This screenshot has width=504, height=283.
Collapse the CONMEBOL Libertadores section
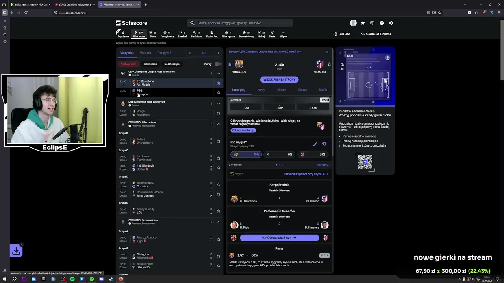[219, 124]
